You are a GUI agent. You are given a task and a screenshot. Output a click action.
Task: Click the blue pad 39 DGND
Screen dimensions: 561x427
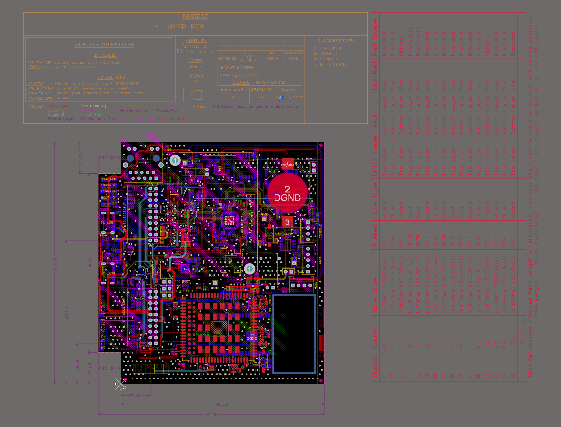252,337
